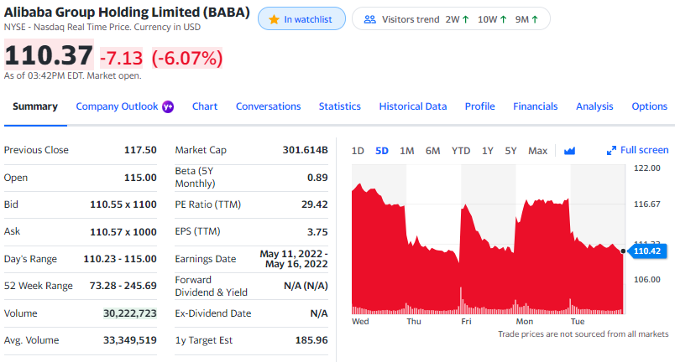Screen dimensions: 675x362
Task: Go to the Conversations tab
Action: pyautogui.click(x=268, y=106)
